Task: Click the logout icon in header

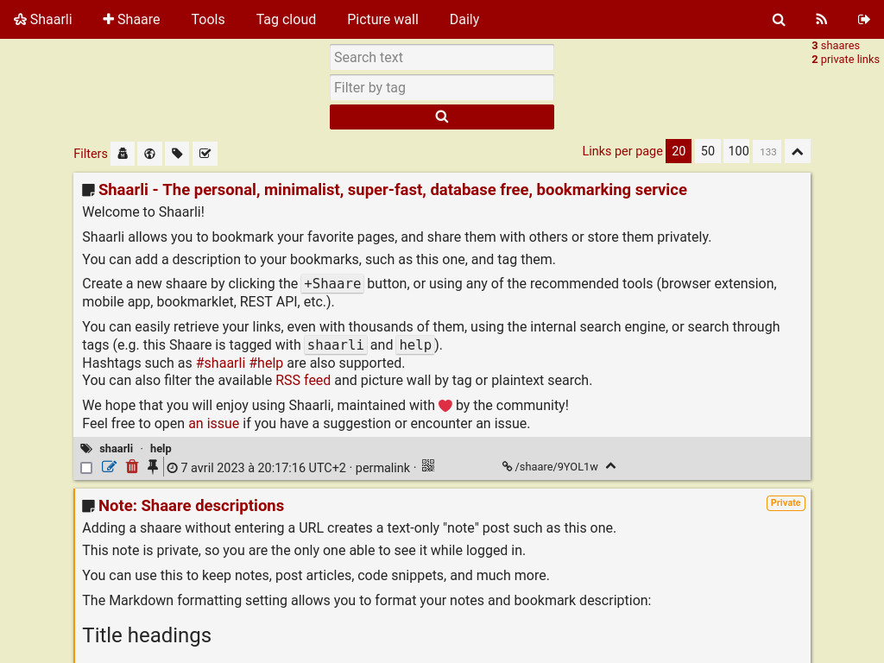Action: (863, 20)
